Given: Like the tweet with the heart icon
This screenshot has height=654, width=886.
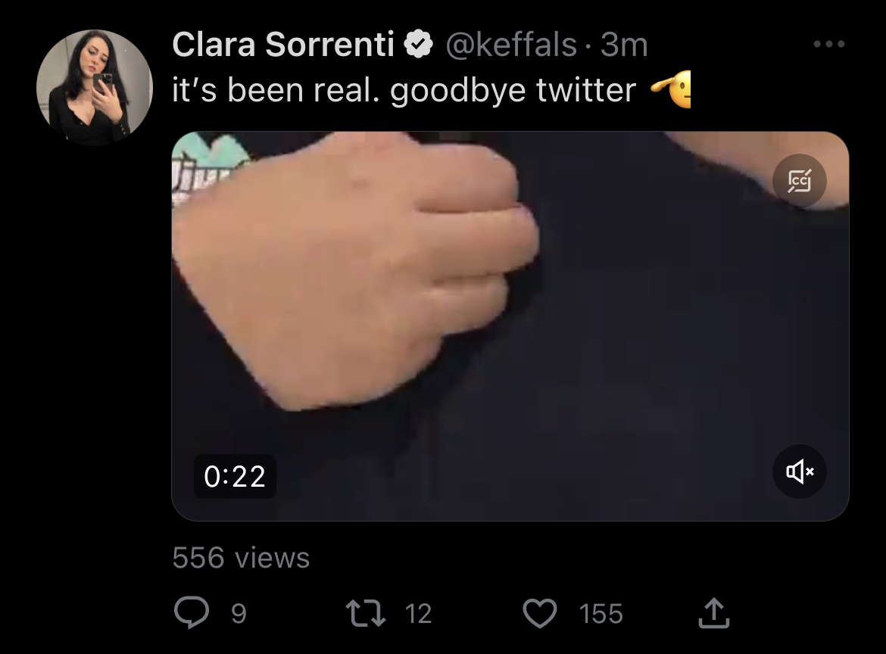Looking at the screenshot, I should pos(540,613).
